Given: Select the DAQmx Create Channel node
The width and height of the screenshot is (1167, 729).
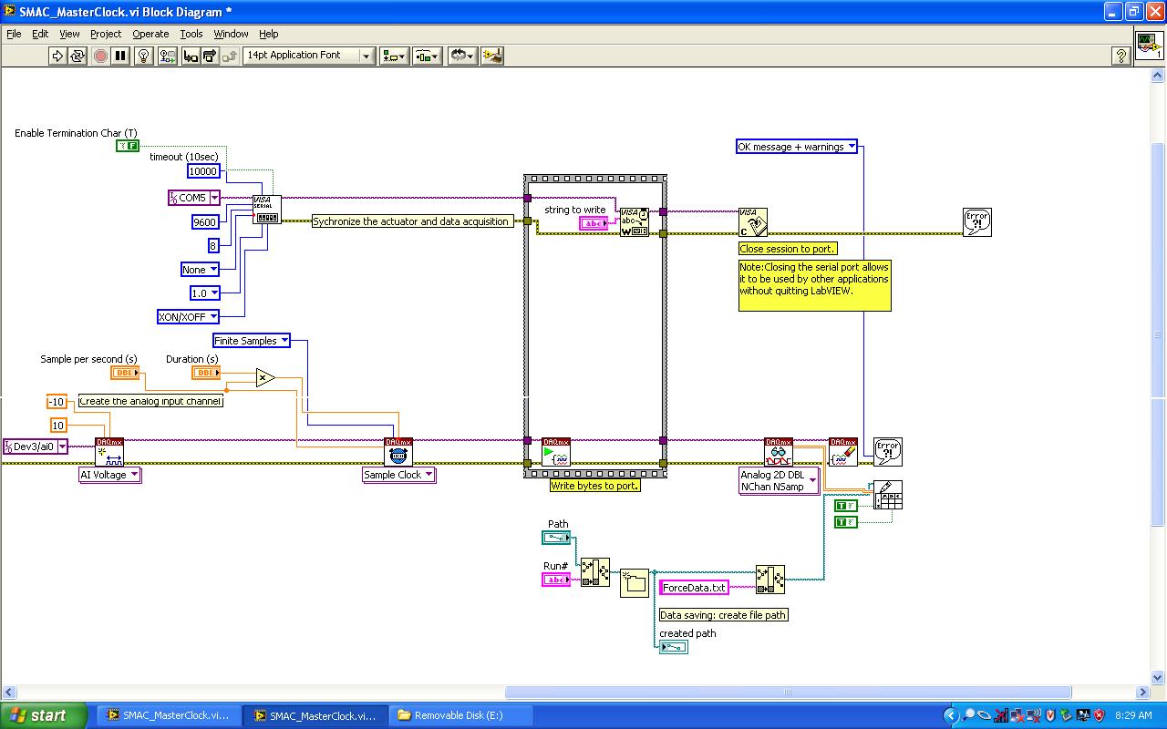Looking at the screenshot, I should pyautogui.click(x=109, y=452).
